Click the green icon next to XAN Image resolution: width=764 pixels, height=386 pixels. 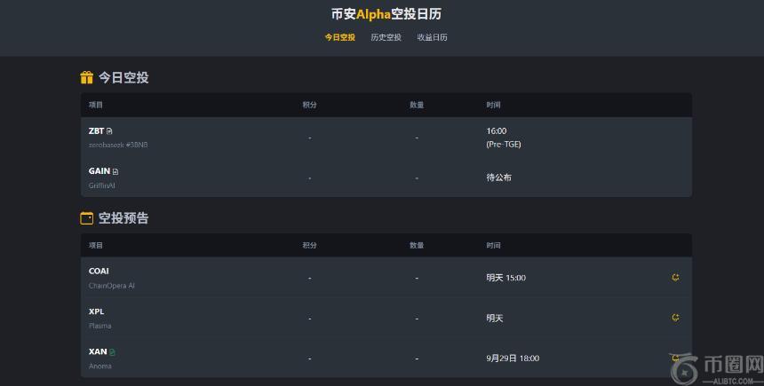[x=113, y=352]
